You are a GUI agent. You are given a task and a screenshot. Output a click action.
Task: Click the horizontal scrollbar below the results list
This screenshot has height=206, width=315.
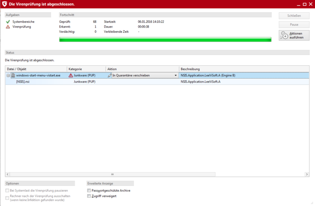coord(112,174)
